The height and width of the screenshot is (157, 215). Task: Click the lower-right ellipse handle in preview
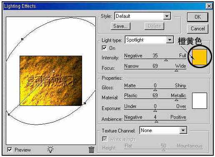(85, 103)
